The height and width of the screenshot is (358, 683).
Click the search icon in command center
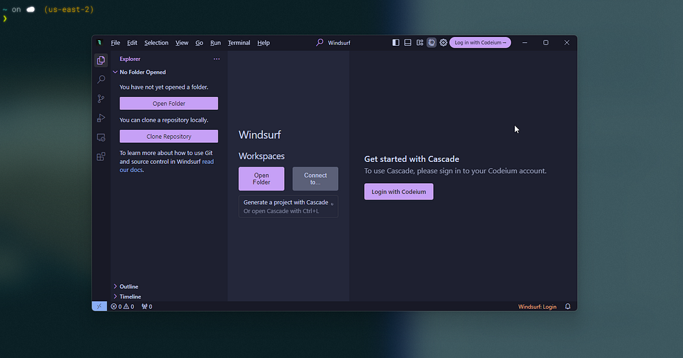tap(320, 42)
